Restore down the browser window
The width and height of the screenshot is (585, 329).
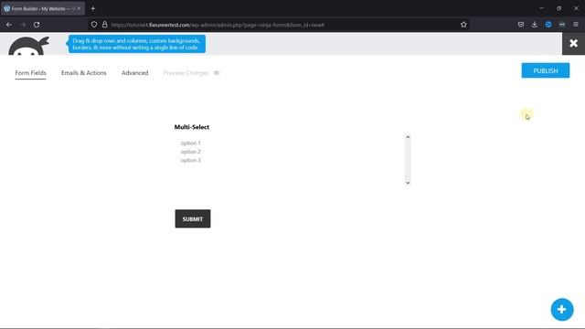[558, 8]
